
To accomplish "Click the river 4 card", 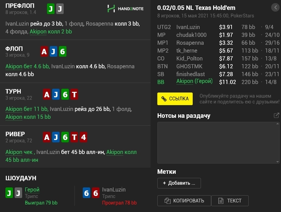I will pos(83,137).
